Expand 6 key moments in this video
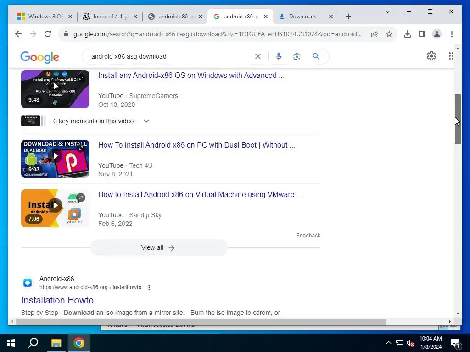This screenshot has width=470, height=352. pyautogui.click(x=146, y=121)
